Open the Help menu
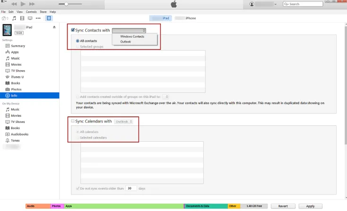 coord(52,12)
